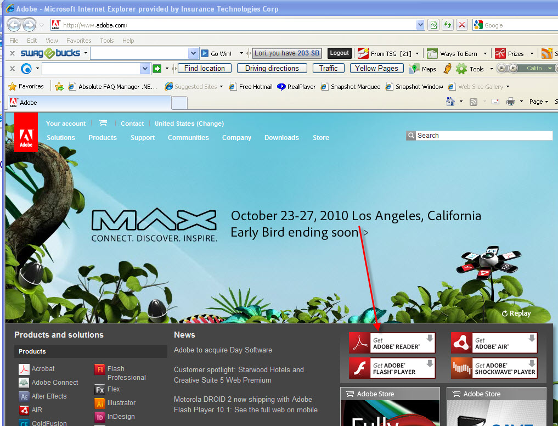Viewport: 558px width, 426px height.
Task: Click the RSS feeds icon in command bar
Action: [474, 102]
